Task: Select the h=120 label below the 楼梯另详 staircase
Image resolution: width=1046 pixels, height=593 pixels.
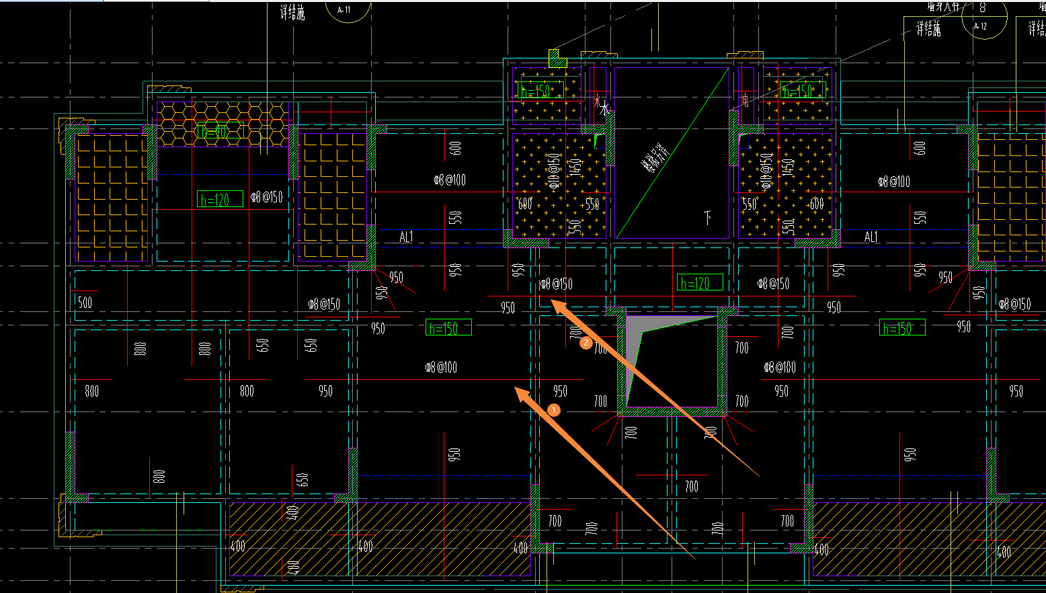Action: pos(700,282)
